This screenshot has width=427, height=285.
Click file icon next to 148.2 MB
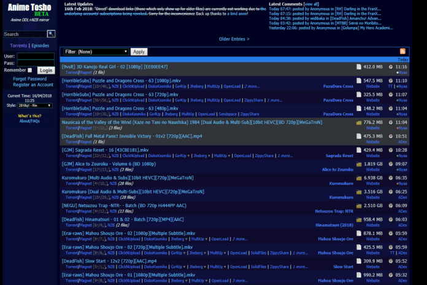tap(359, 109)
